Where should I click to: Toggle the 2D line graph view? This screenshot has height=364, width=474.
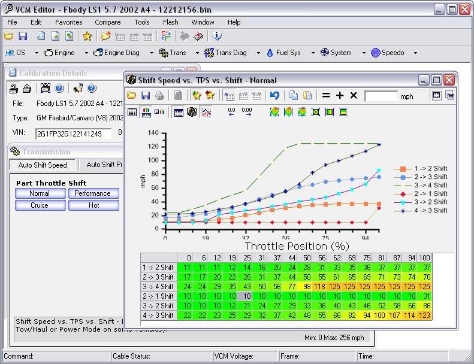point(206,112)
